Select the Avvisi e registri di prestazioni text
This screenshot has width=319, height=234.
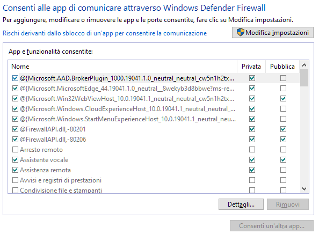pyautogui.click(x=61, y=180)
